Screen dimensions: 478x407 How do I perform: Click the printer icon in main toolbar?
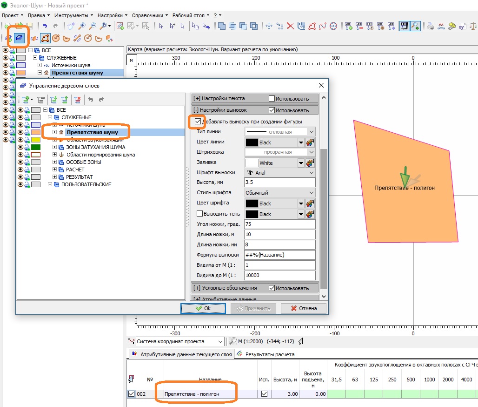pyautogui.click(x=431, y=26)
